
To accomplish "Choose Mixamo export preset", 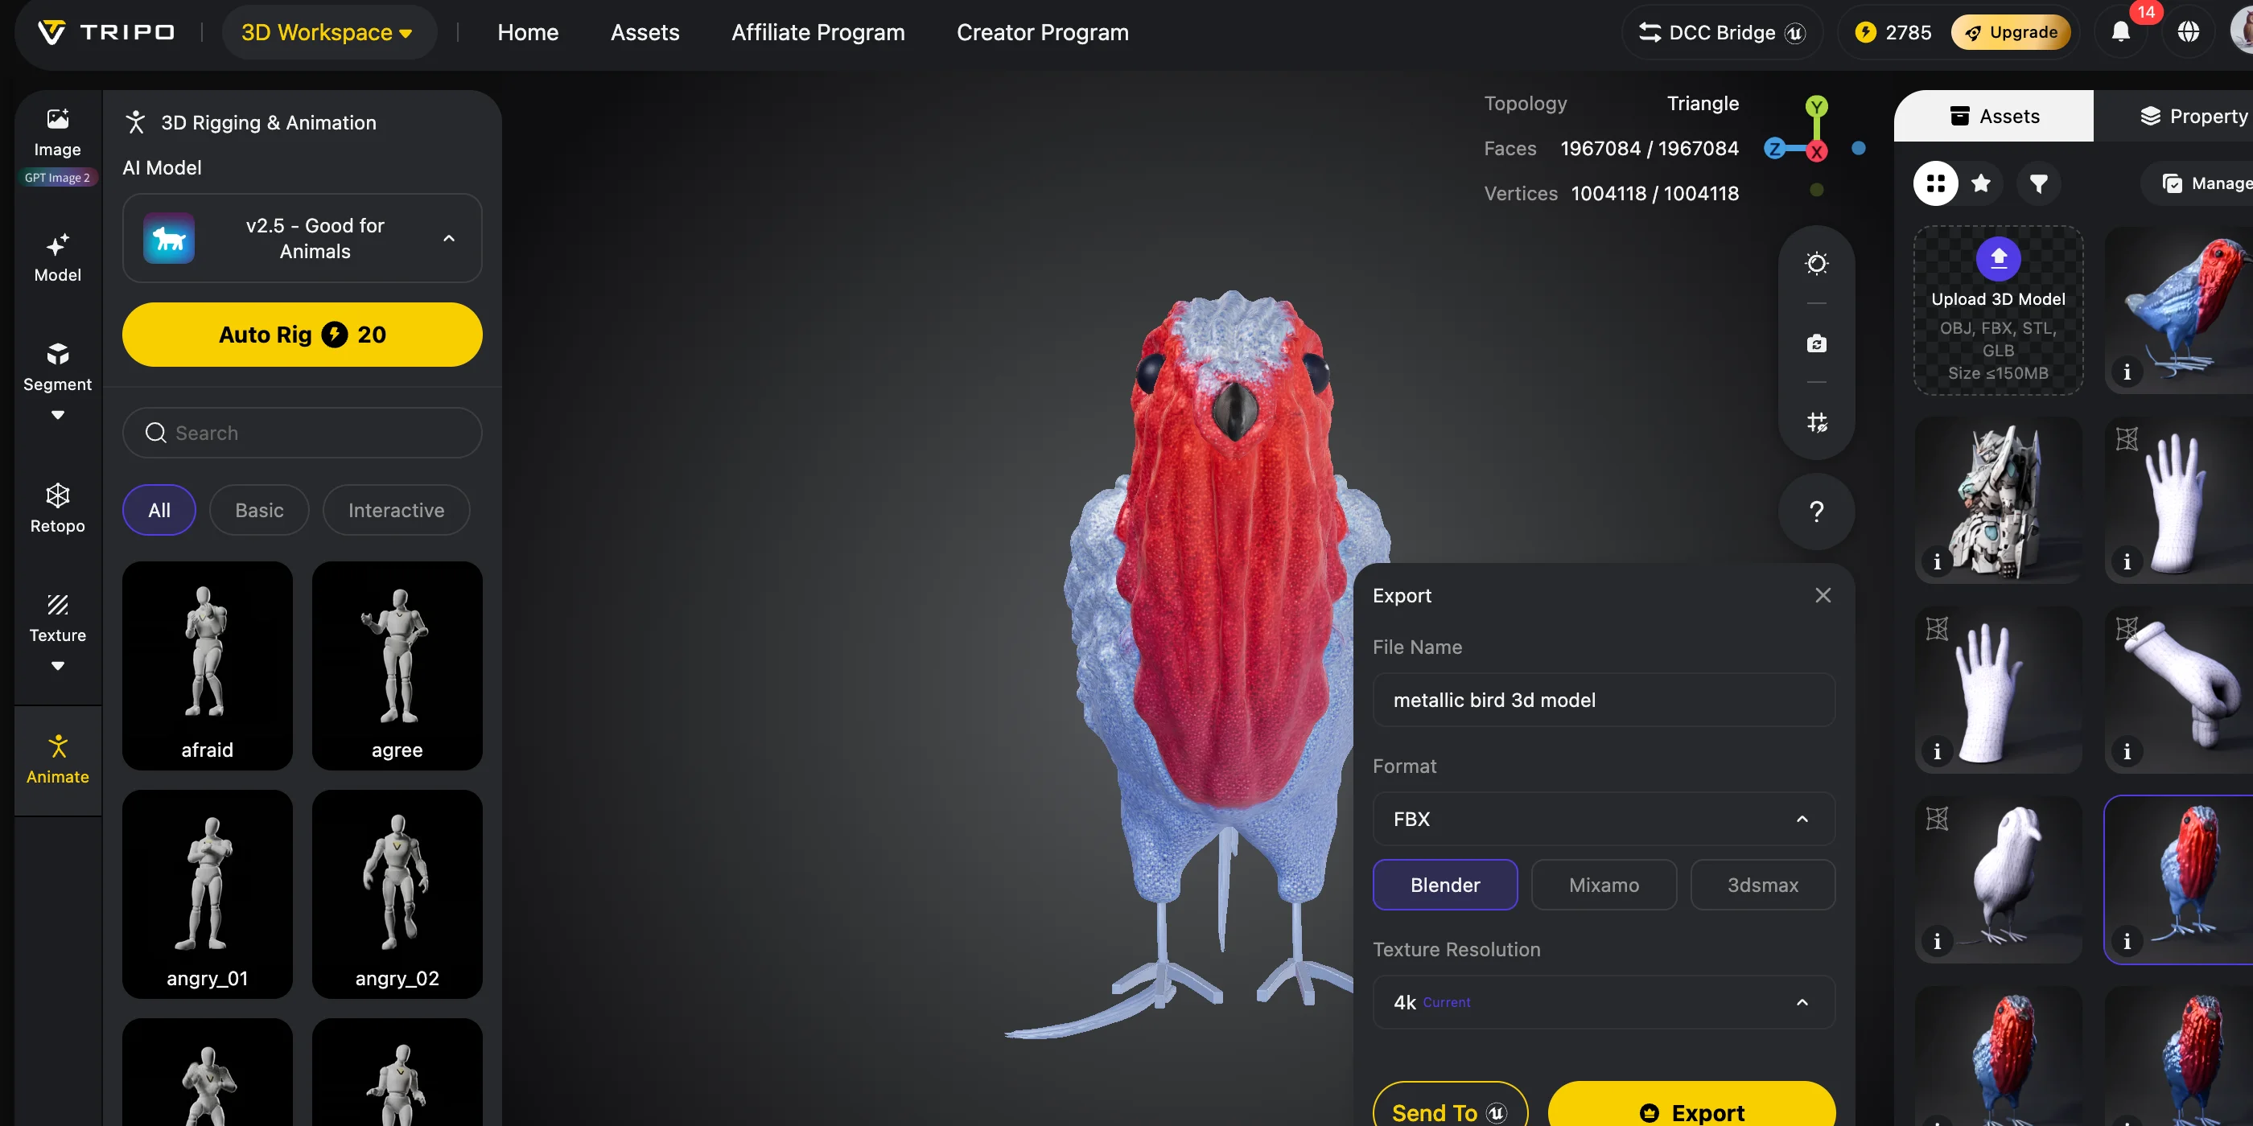I will (1604, 885).
